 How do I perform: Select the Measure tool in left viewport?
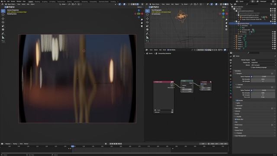3,37
